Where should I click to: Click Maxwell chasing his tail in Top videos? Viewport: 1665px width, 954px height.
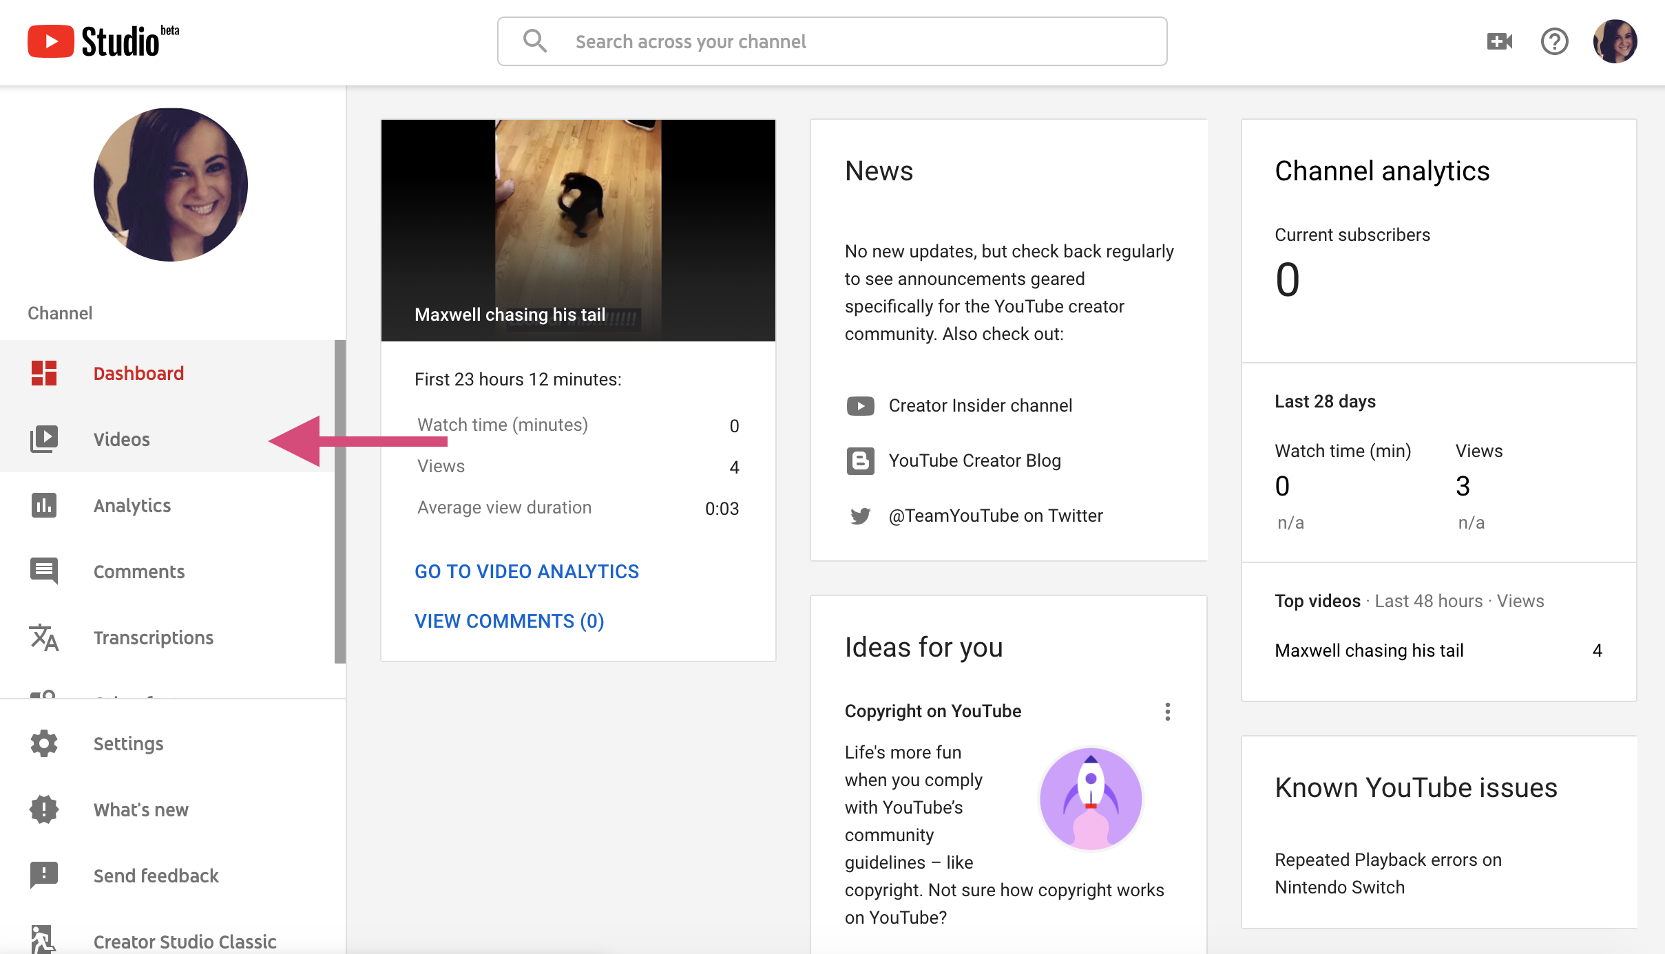point(1369,650)
